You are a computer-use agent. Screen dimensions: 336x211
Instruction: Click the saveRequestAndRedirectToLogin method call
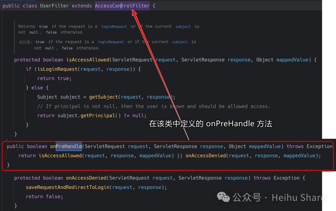(68, 187)
